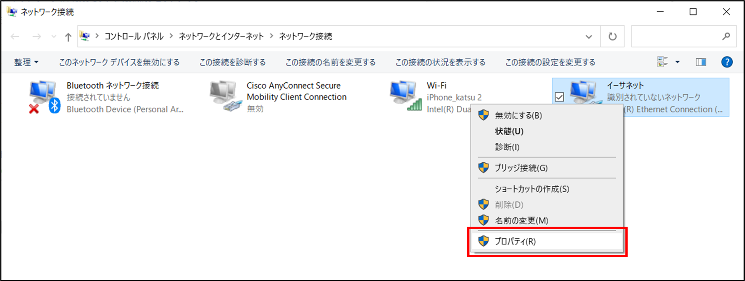The width and height of the screenshot is (745, 281).
Task: Select Bluetooth ネットワーク接続 adapter icon
Action: (x=44, y=97)
